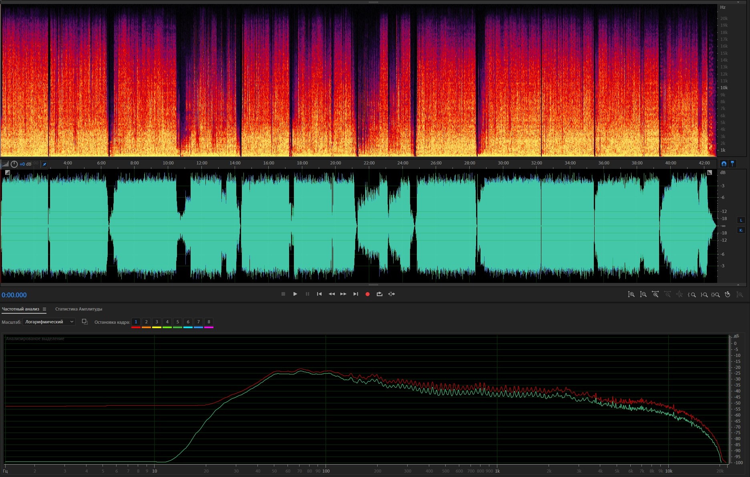Click the copy graph data icon

click(x=84, y=322)
